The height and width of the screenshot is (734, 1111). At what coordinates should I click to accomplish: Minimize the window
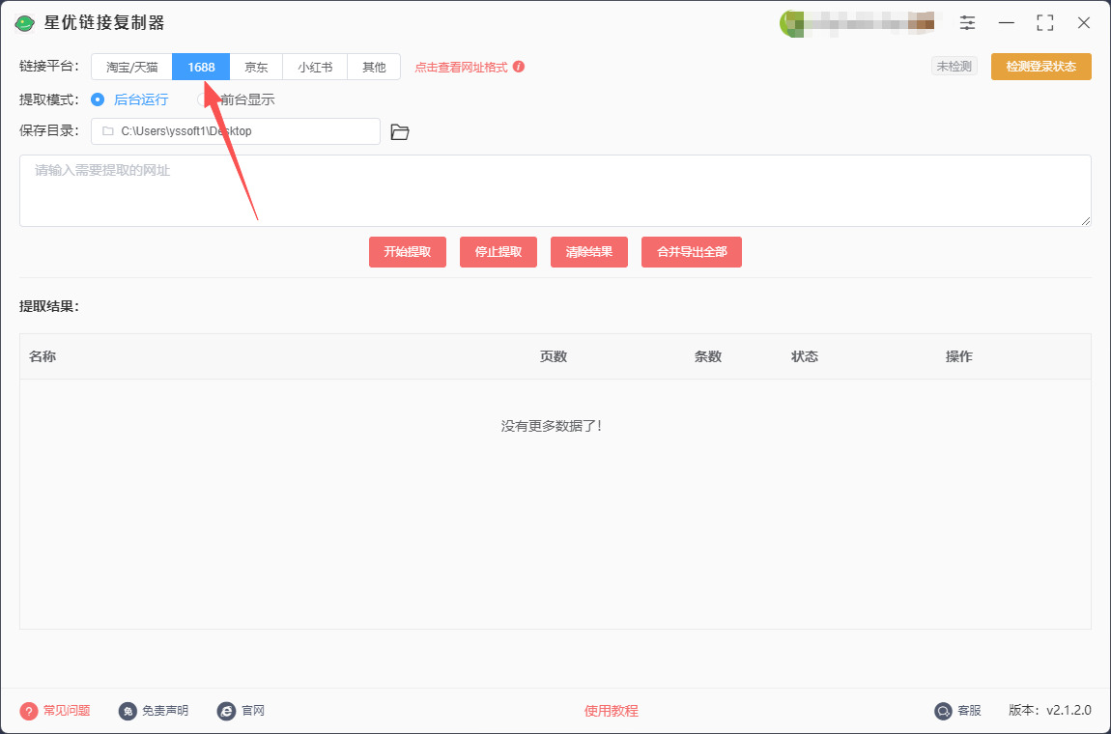click(x=1006, y=22)
